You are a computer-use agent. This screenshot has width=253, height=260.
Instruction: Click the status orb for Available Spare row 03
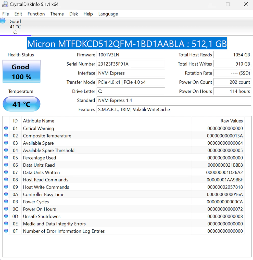point(6,143)
